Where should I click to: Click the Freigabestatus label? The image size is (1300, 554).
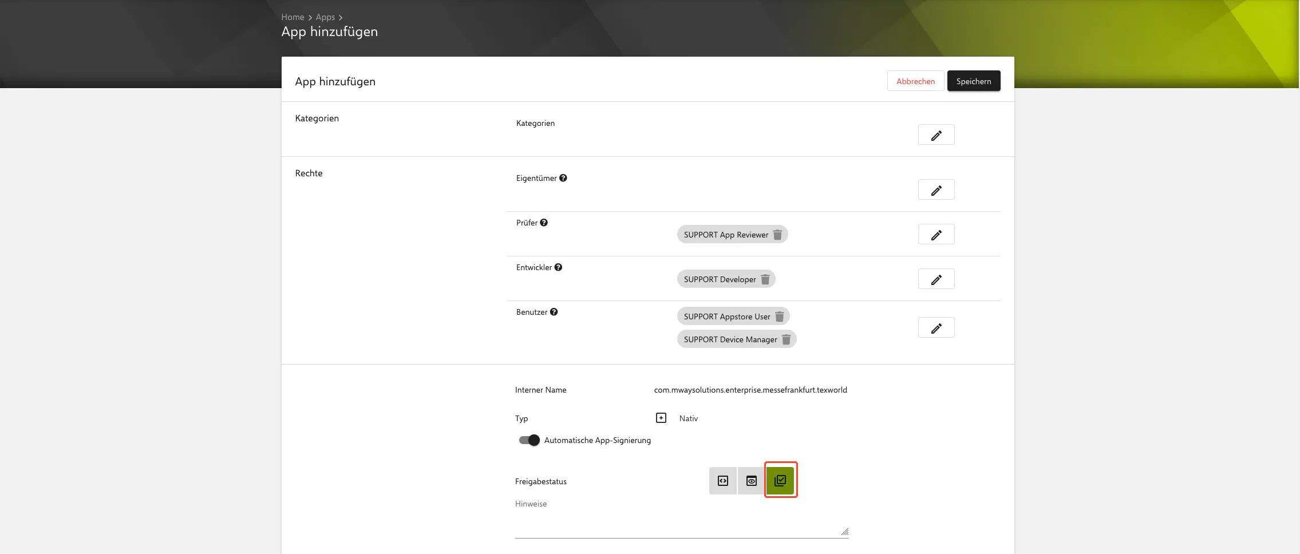pyautogui.click(x=540, y=481)
